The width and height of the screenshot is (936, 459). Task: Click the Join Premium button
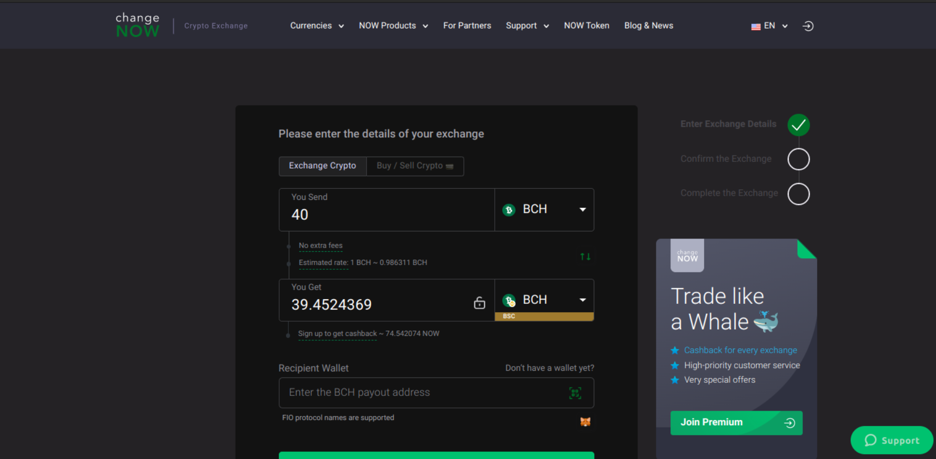click(736, 423)
